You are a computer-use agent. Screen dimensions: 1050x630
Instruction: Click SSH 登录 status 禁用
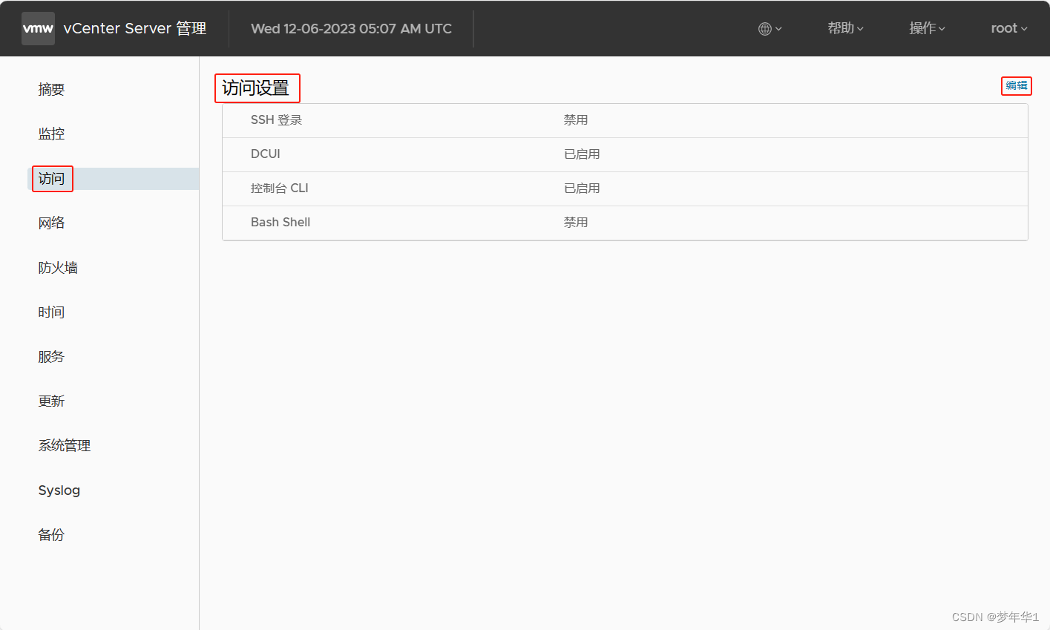click(x=576, y=120)
